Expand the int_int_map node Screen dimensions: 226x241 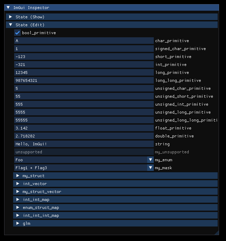18,200
